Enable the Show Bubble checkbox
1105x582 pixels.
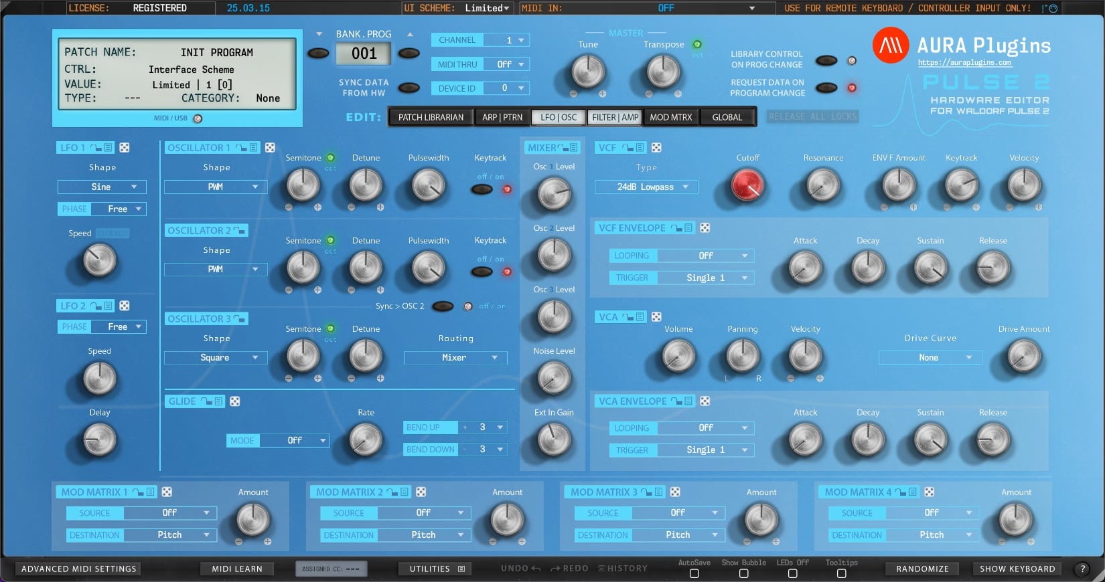pyautogui.click(x=743, y=574)
